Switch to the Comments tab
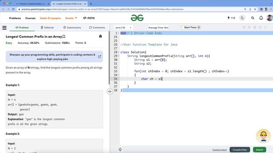Screen dimensions: 273x153 (x=97, y=27)
